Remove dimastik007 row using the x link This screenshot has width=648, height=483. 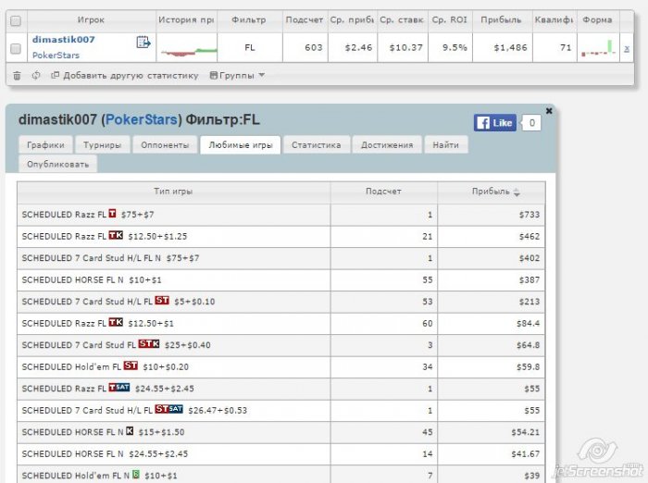point(627,49)
